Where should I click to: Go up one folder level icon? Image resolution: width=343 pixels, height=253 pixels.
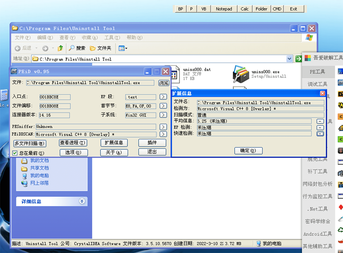point(60,48)
